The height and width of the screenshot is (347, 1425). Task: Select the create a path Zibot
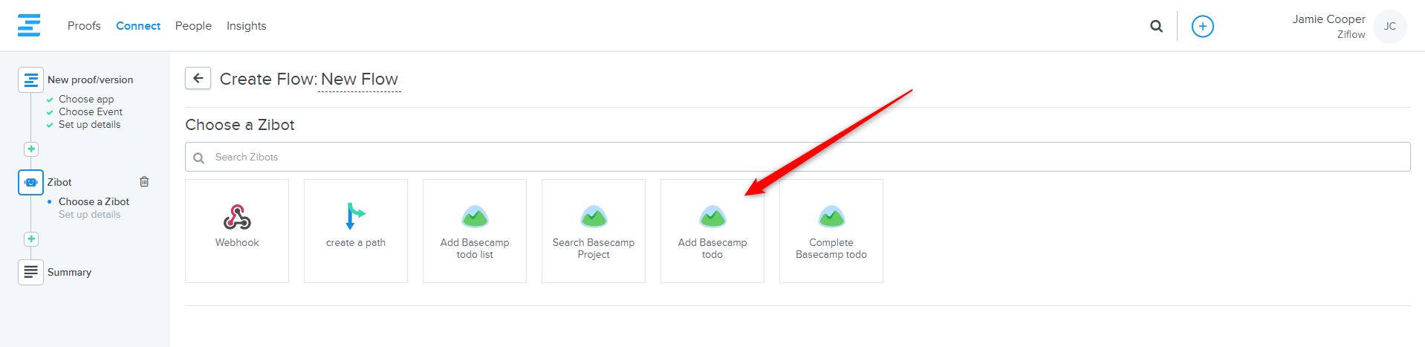tap(356, 230)
